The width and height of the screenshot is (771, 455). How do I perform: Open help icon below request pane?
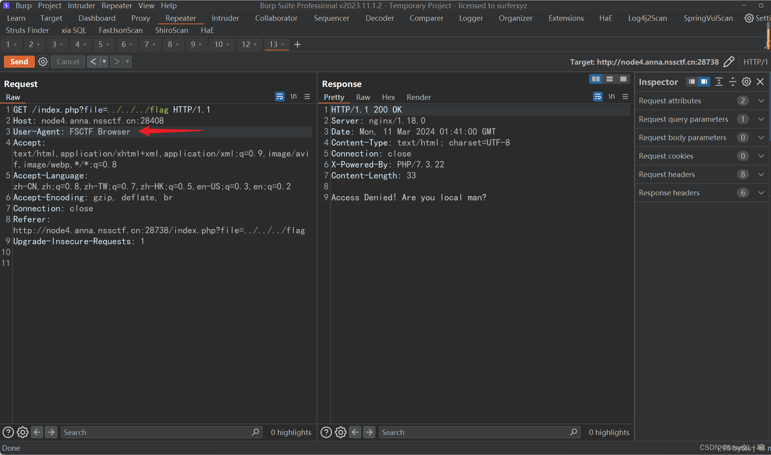click(8, 432)
